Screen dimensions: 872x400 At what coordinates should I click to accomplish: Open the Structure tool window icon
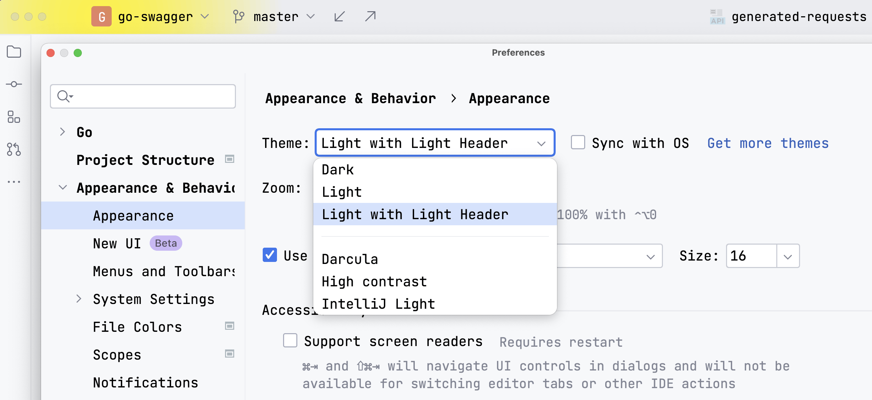[x=14, y=117]
